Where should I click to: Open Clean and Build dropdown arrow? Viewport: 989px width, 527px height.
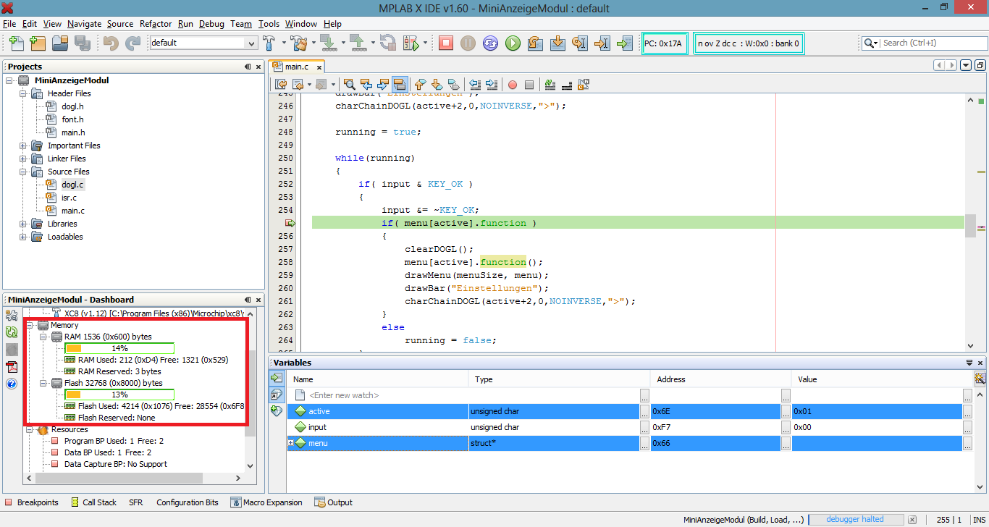(313, 43)
